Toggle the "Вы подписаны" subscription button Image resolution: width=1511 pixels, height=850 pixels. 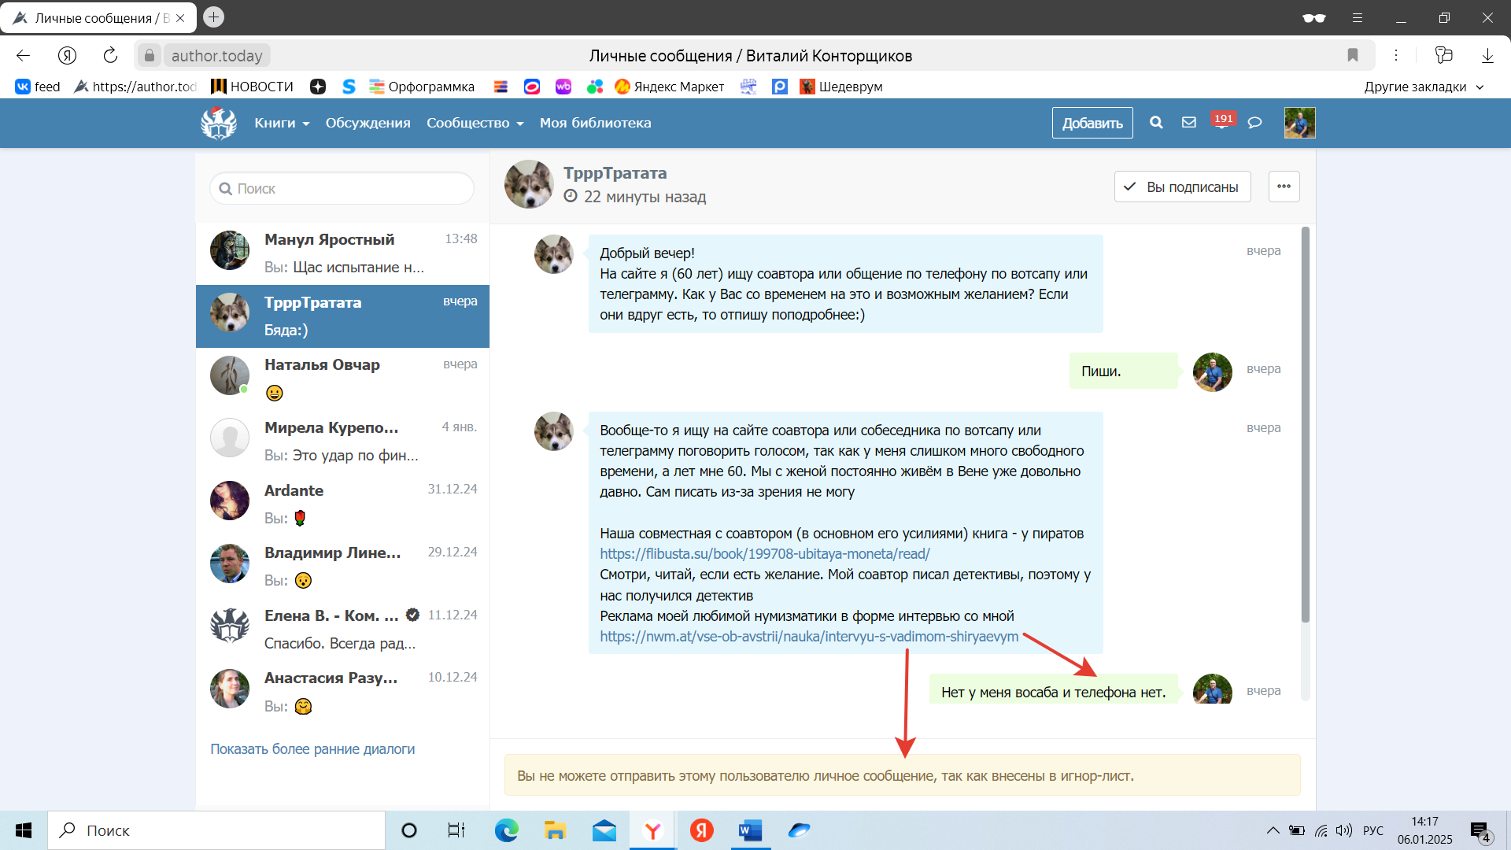click(1182, 187)
